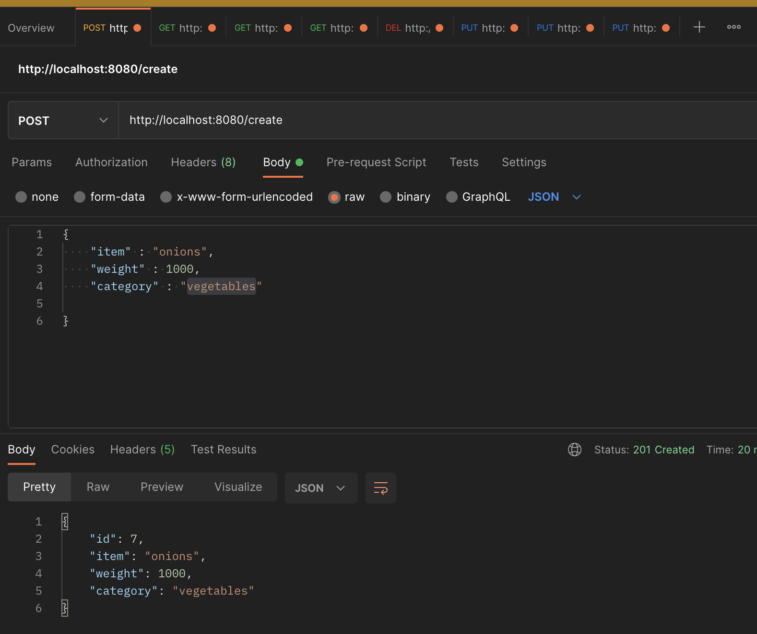Screen dimensions: 757x634
Task: Switch response view to Pretty
Action: click(x=39, y=487)
